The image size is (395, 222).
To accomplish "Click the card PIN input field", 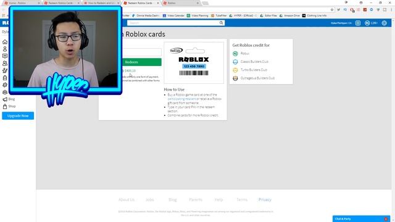I will (142, 52).
